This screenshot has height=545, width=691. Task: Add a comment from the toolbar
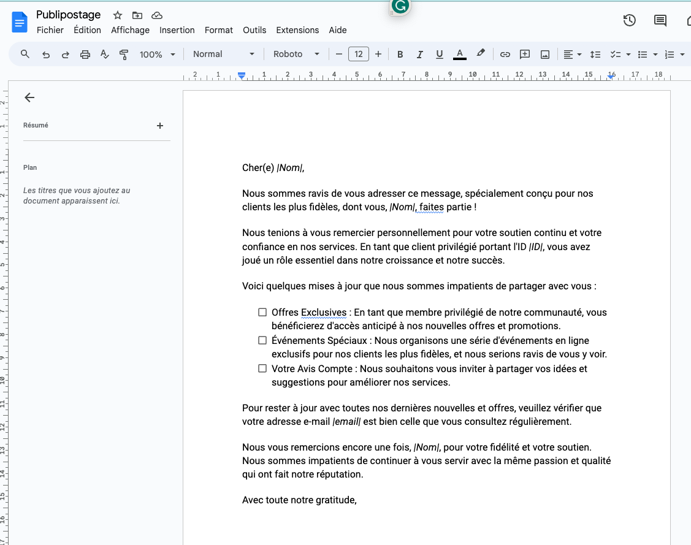[x=525, y=55]
